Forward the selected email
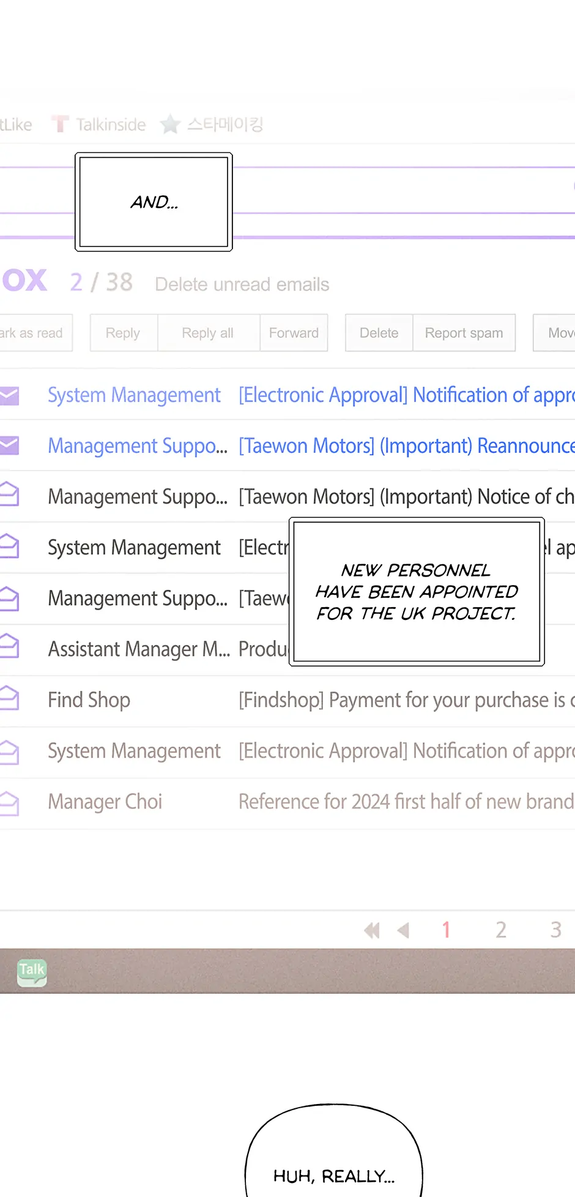The image size is (575, 1197). click(x=294, y=333)
